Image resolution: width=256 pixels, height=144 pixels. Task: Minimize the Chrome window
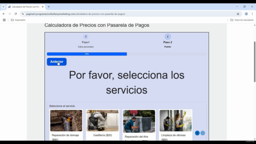tap(237, 7)
